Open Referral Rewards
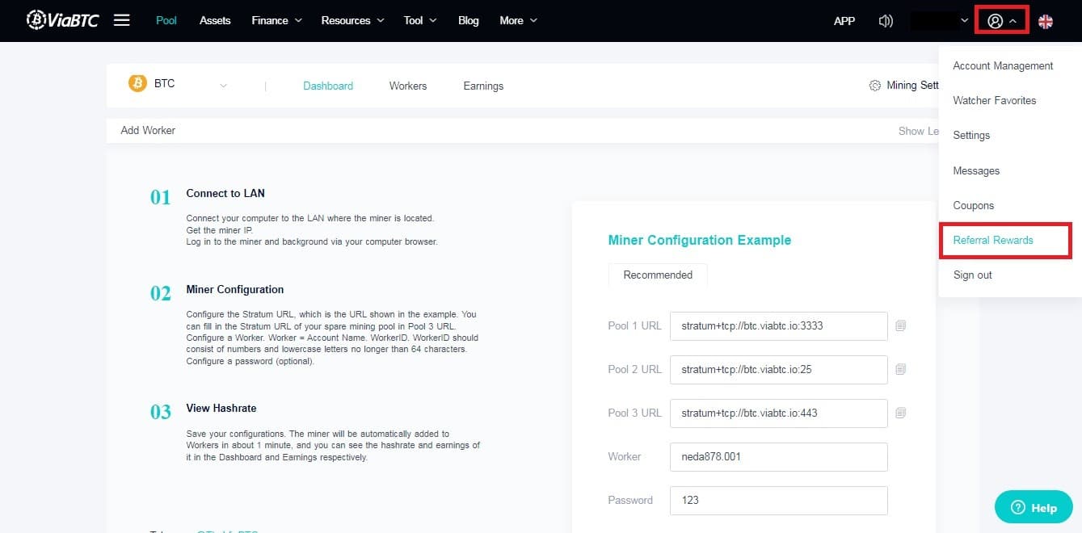Screen dimensions: 1082x533 coord(993,240)
